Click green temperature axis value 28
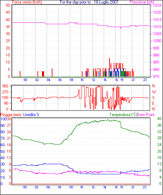Image resolution: width=163 pixels, height=195 pixels. (159, 138)
